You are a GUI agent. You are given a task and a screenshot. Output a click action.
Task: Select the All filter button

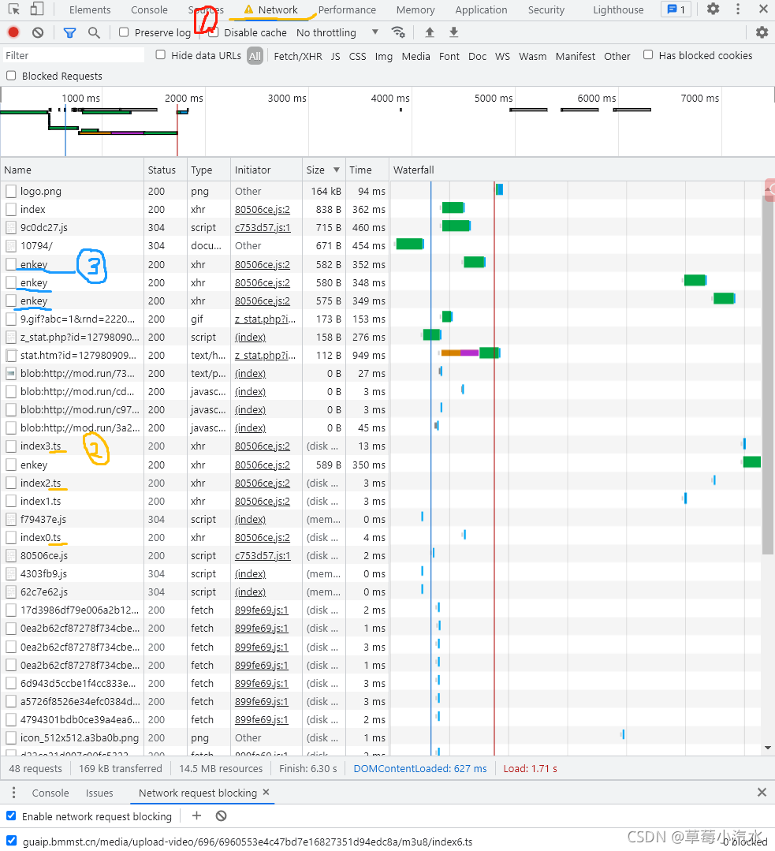pos(255,56)
